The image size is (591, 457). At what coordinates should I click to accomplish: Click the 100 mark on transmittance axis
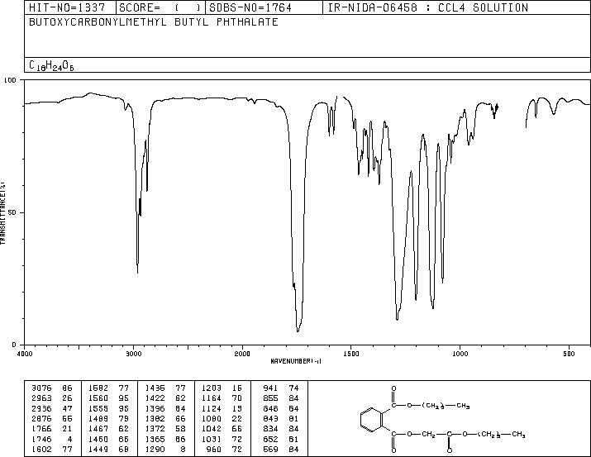[10, 80]
